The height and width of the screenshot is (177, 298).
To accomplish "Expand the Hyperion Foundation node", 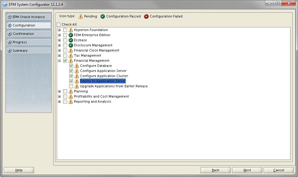I will [x=59, y=30].
